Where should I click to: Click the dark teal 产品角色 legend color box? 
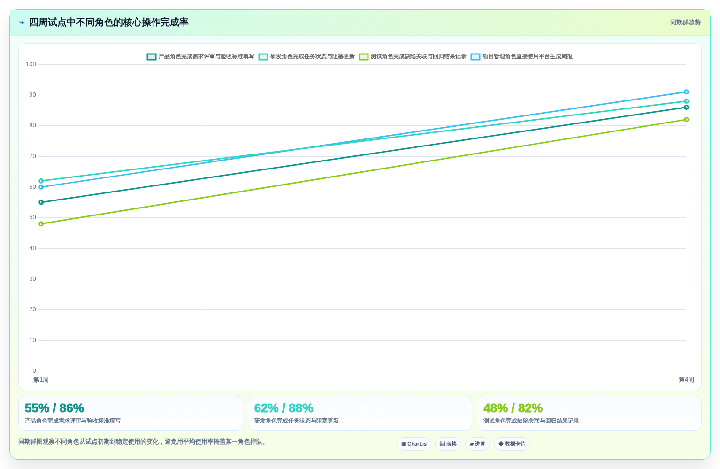(152, 57)
